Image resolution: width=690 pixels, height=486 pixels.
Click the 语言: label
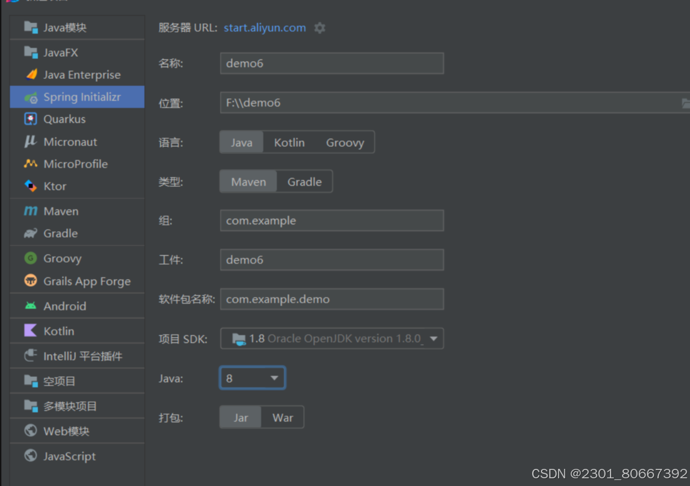(171, 142)
